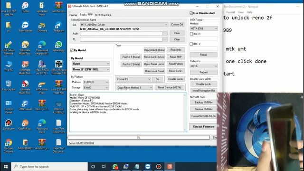This screenshot has height=171, width=304.
Task: Click the 0% progress bar
Action: click(x=139, y=137)
